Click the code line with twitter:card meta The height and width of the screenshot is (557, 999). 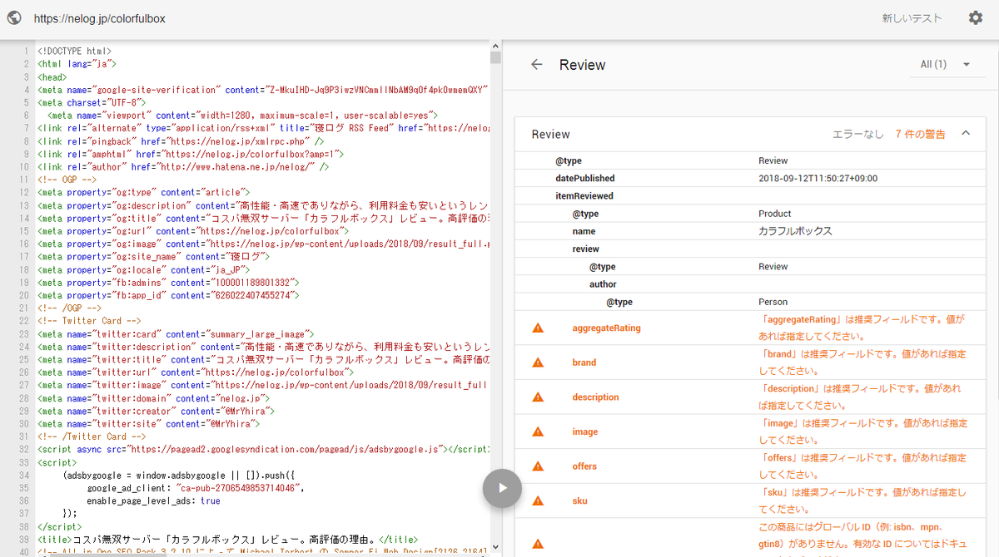click(174, 333)
